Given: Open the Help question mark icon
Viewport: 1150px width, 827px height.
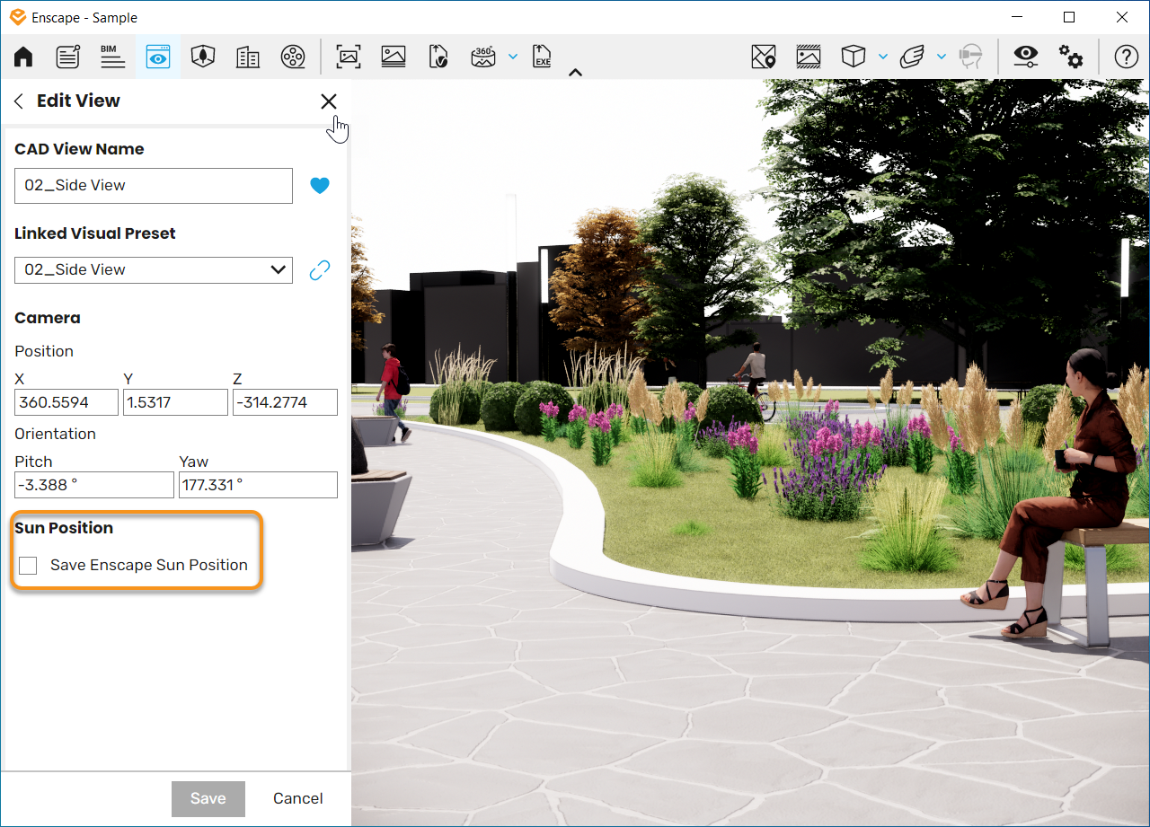Looking at the screenshot, I should [x=1126, y=57].
